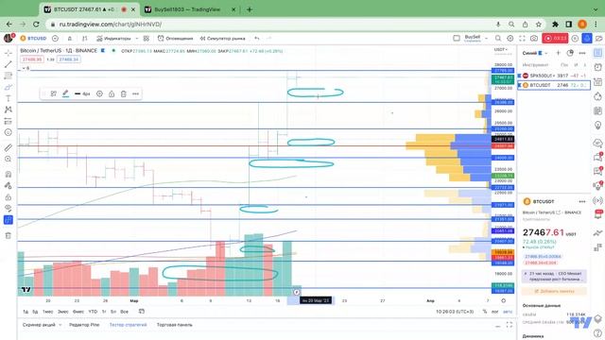Open the Оповещения alerts button
This screenshot has height=340, width=605.
175,38
